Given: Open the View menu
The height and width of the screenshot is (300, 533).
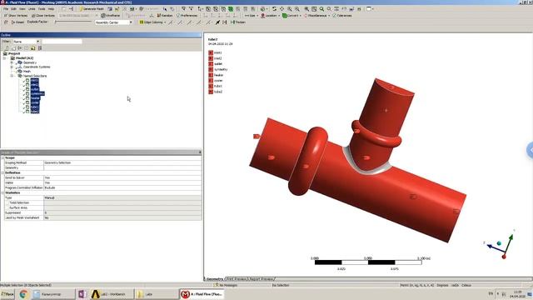Looking at the screenshot, I should pos(22,9).
